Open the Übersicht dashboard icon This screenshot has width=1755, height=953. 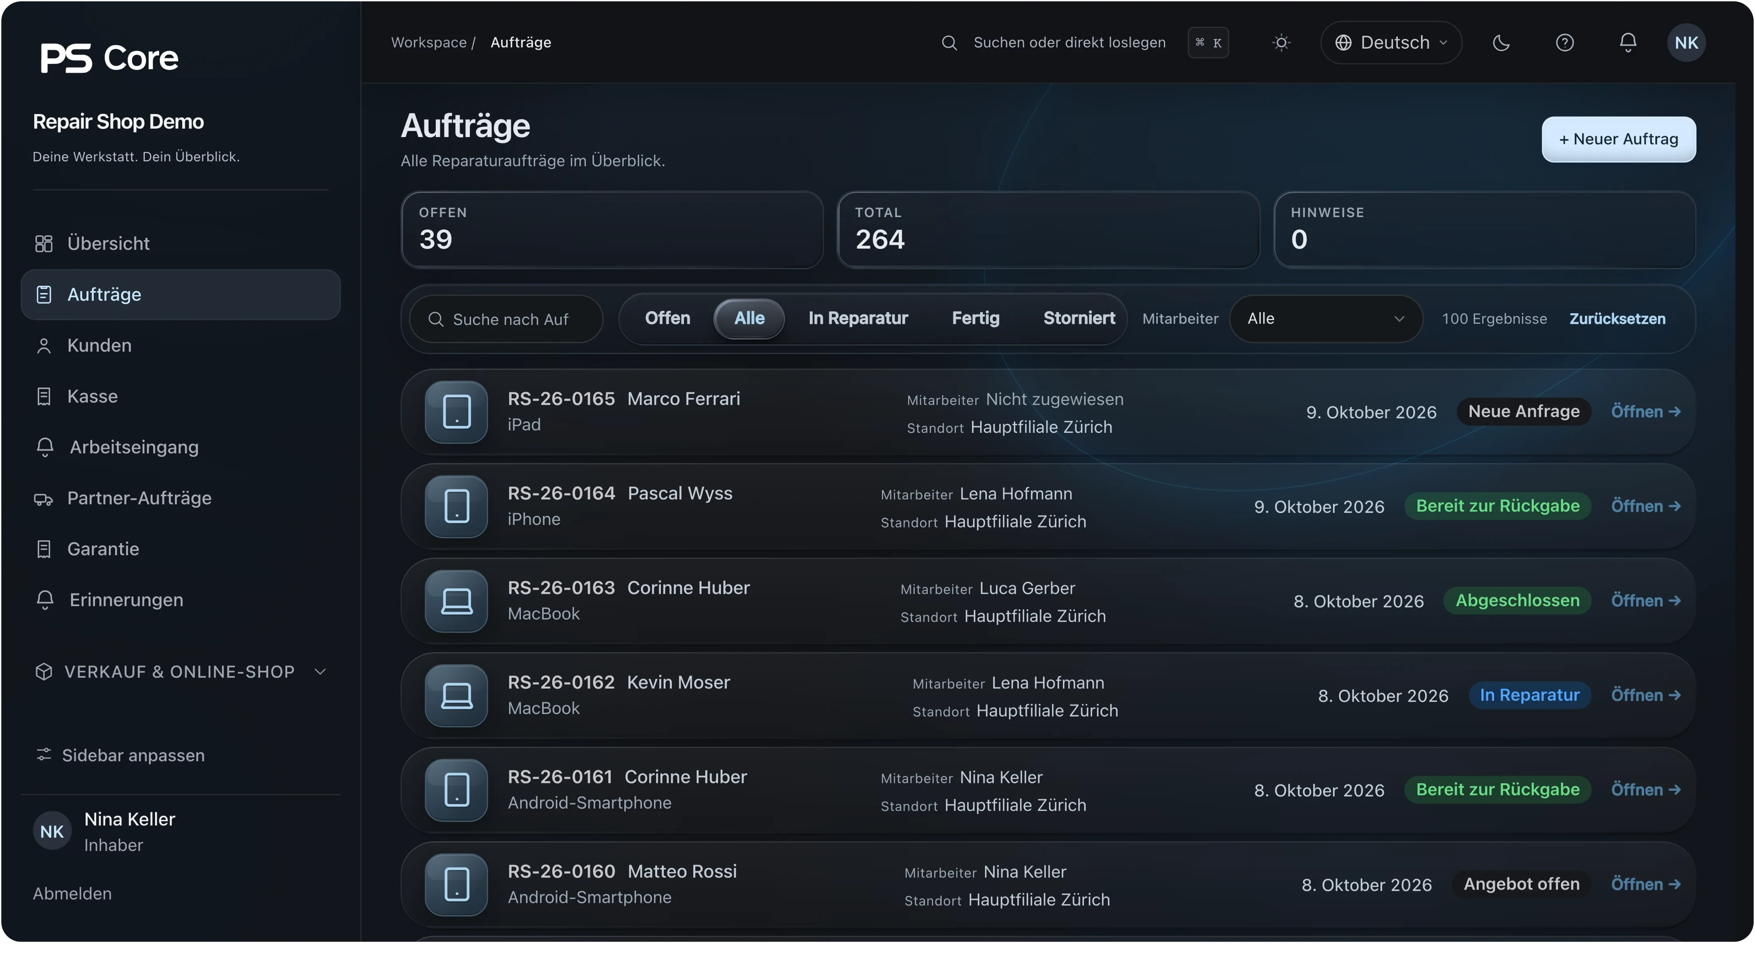(43, 243)
